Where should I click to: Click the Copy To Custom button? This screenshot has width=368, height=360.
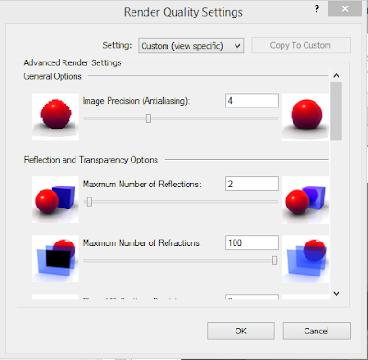coord(301,45)
